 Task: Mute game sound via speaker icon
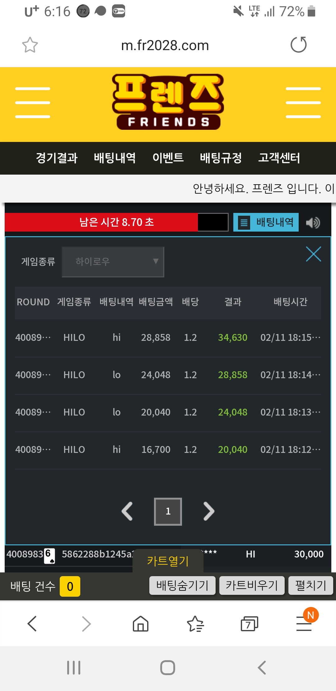point(313,223)
